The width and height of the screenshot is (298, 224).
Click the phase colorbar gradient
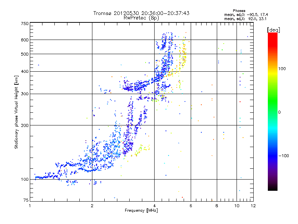[273, 112]
